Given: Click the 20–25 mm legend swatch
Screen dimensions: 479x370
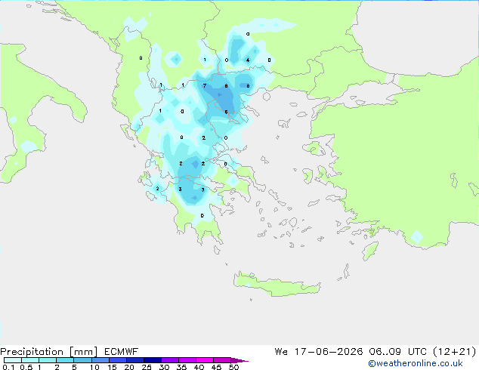Looking at the screenshot, I should click(134, 360).
